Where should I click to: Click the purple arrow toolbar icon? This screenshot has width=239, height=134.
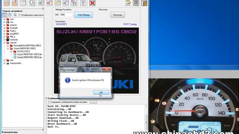pyautogui.click(x=74, y=3)
